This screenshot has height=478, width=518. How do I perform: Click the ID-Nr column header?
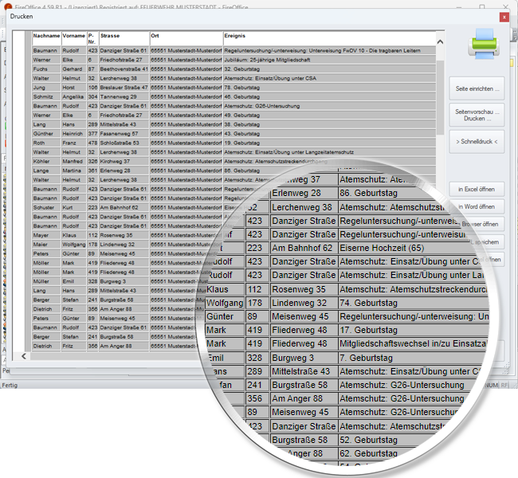tap(92, 37)
